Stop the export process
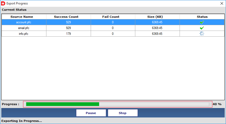The height and width of the screenshot is (124, 226). pyautogui.click(x=123, y=113)
